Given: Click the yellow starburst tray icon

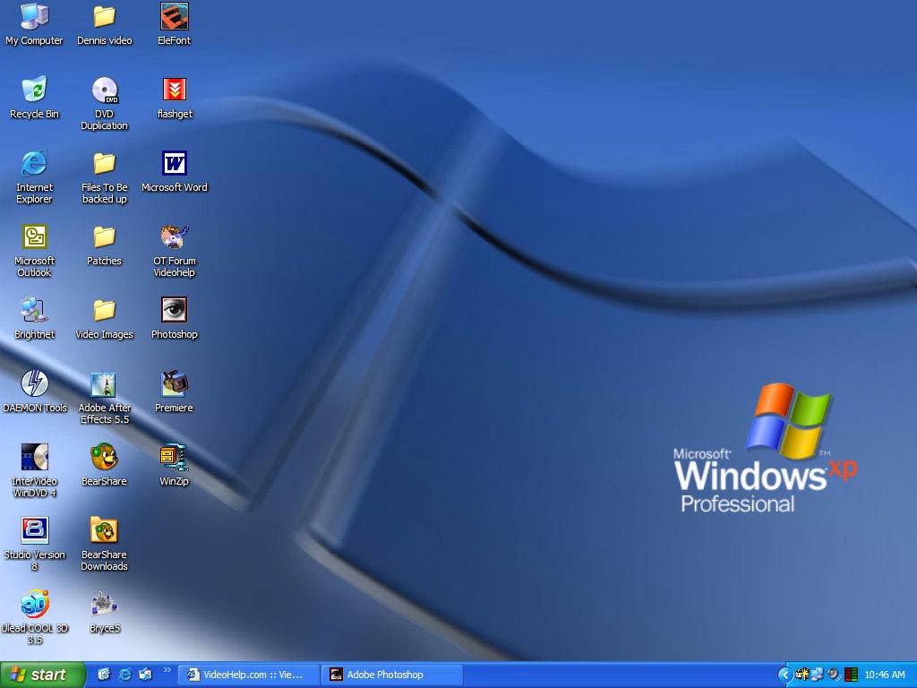Looking at the screenshot, I should [x=802, y=675].
